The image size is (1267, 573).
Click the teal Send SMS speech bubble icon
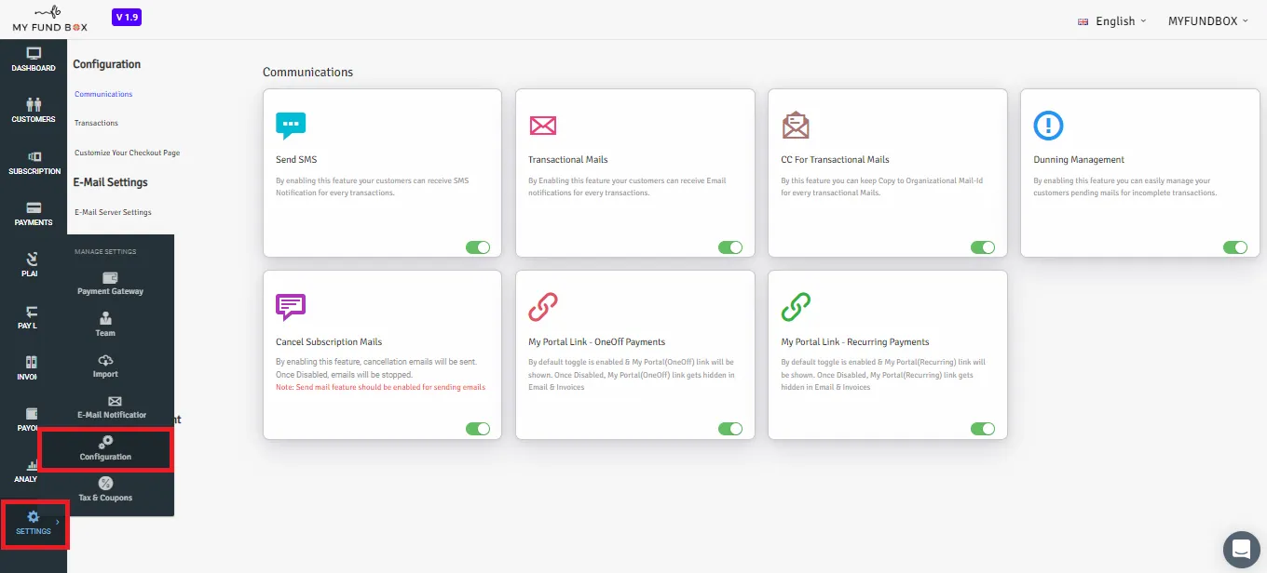pos(291,126)
